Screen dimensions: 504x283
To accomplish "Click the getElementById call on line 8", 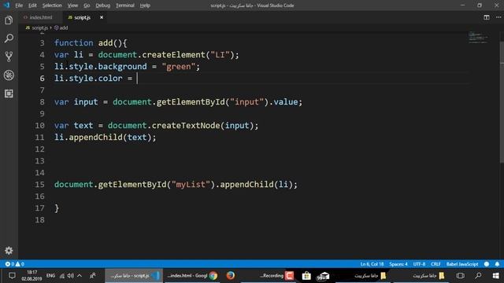I will point(191,101).
